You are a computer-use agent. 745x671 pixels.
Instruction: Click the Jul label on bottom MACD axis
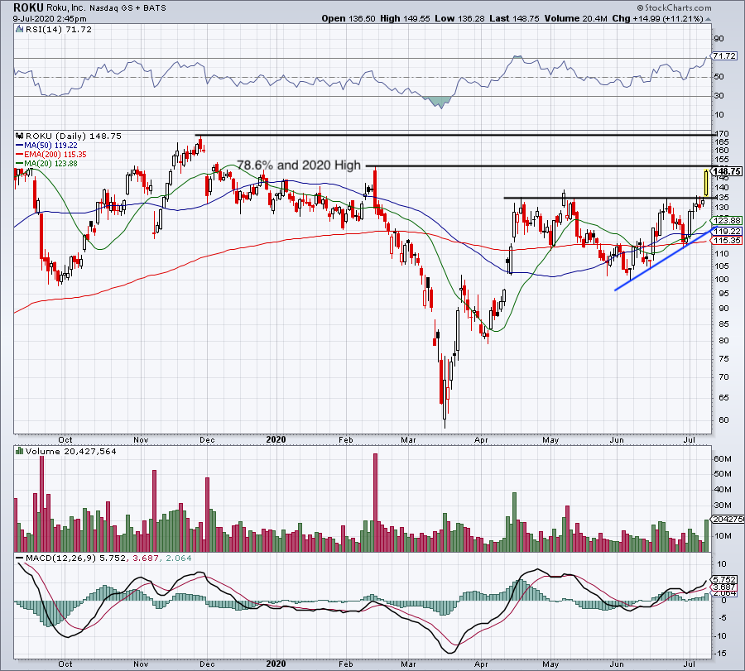pyautogui.click(x=690, y=664)
